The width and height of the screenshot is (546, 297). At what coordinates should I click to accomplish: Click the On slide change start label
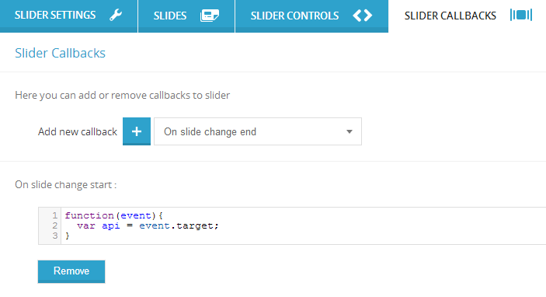(x=65, y=184)
